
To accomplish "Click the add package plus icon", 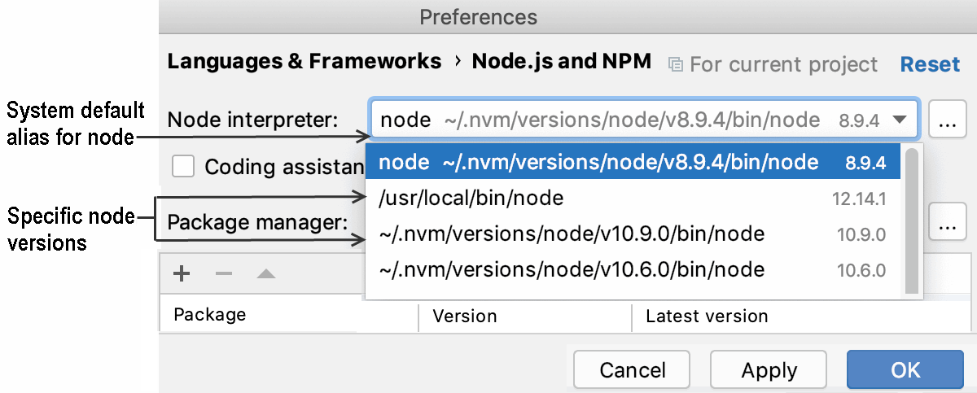I will (182, 274).
